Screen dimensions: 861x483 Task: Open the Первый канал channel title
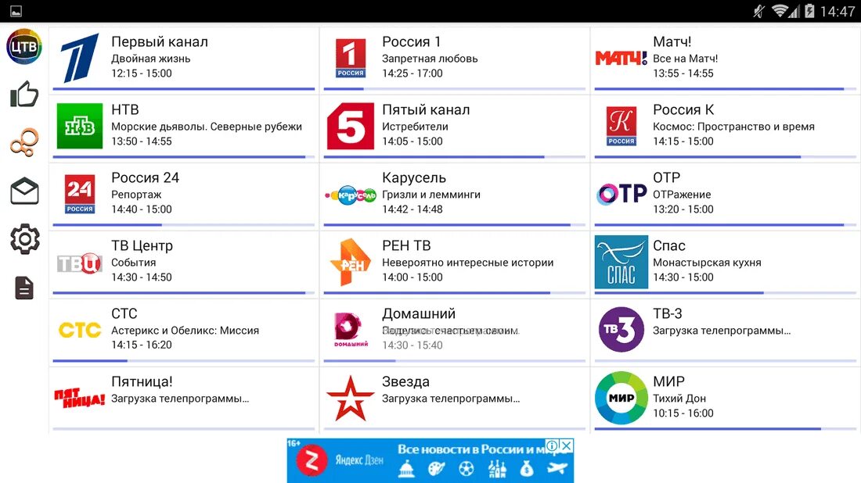pyautogui.click(x=160, y=41)
